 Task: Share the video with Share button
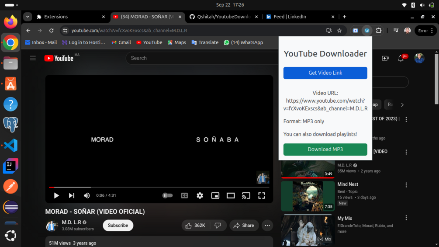click(244, 226)
